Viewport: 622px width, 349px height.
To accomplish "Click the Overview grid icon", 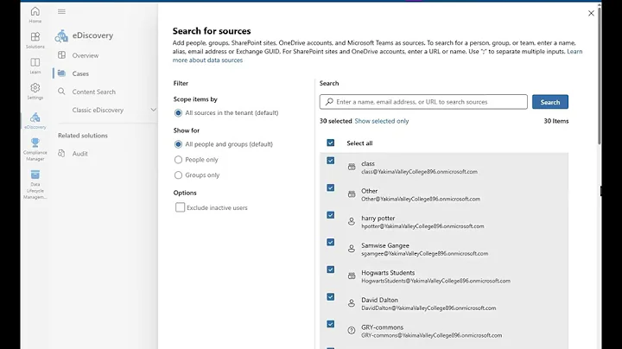I will click(x=61, y=55).
